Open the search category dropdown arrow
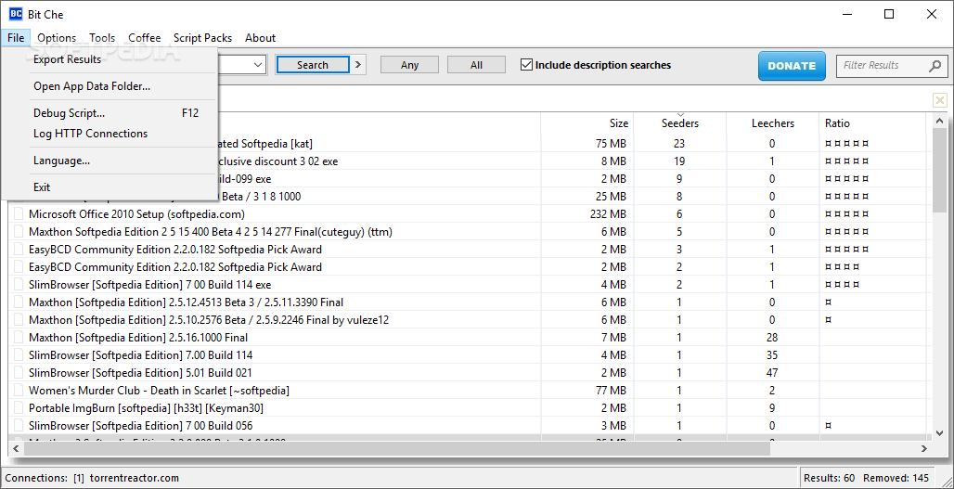 coord(258,65)
